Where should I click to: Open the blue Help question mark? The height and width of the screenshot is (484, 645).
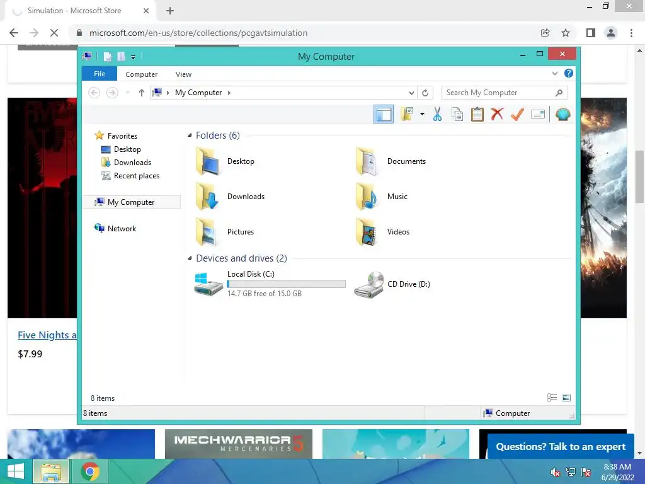coord(569,73)
